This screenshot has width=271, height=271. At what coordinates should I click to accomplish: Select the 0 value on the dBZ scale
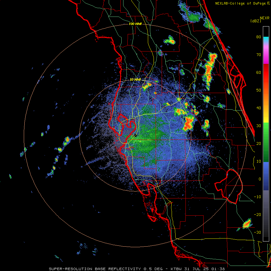click(x=260, y=179)
